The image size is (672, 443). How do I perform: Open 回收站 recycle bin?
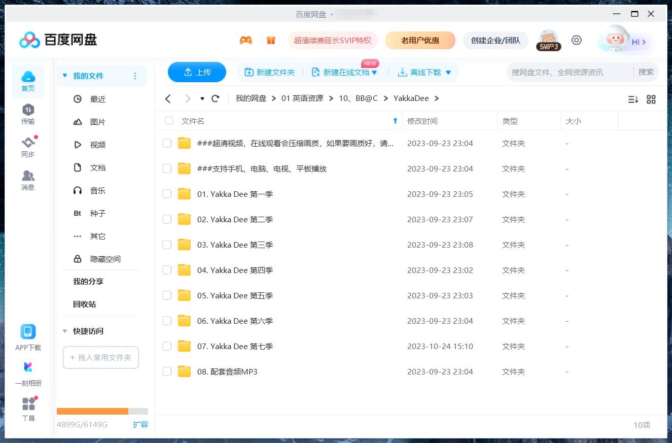pyautogui.click(x=84, y=304)
